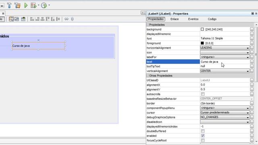This screenshot has width=258, height=145.
Task: Open editor button for foreground property
Action: (x=252, y=43)
